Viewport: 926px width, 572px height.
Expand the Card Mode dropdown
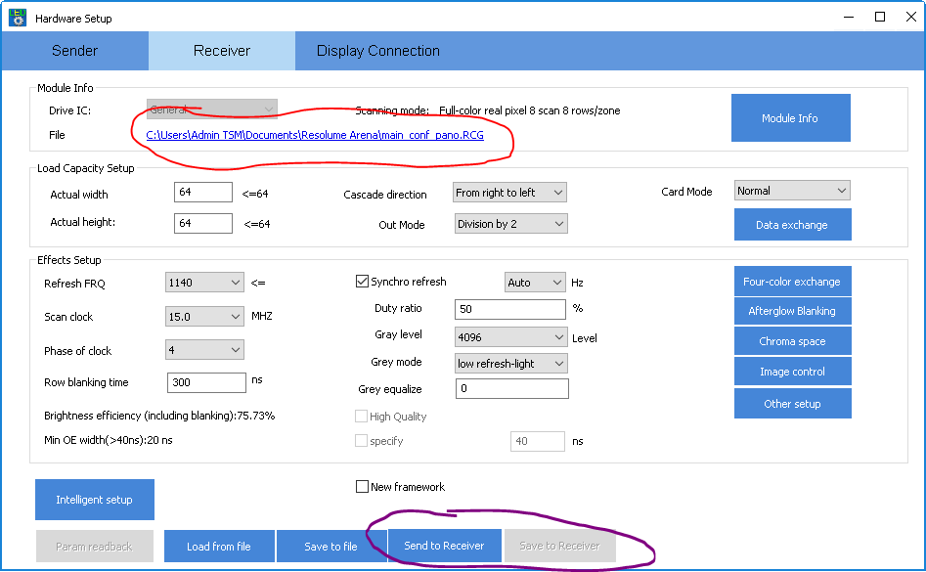click(792, 191)
